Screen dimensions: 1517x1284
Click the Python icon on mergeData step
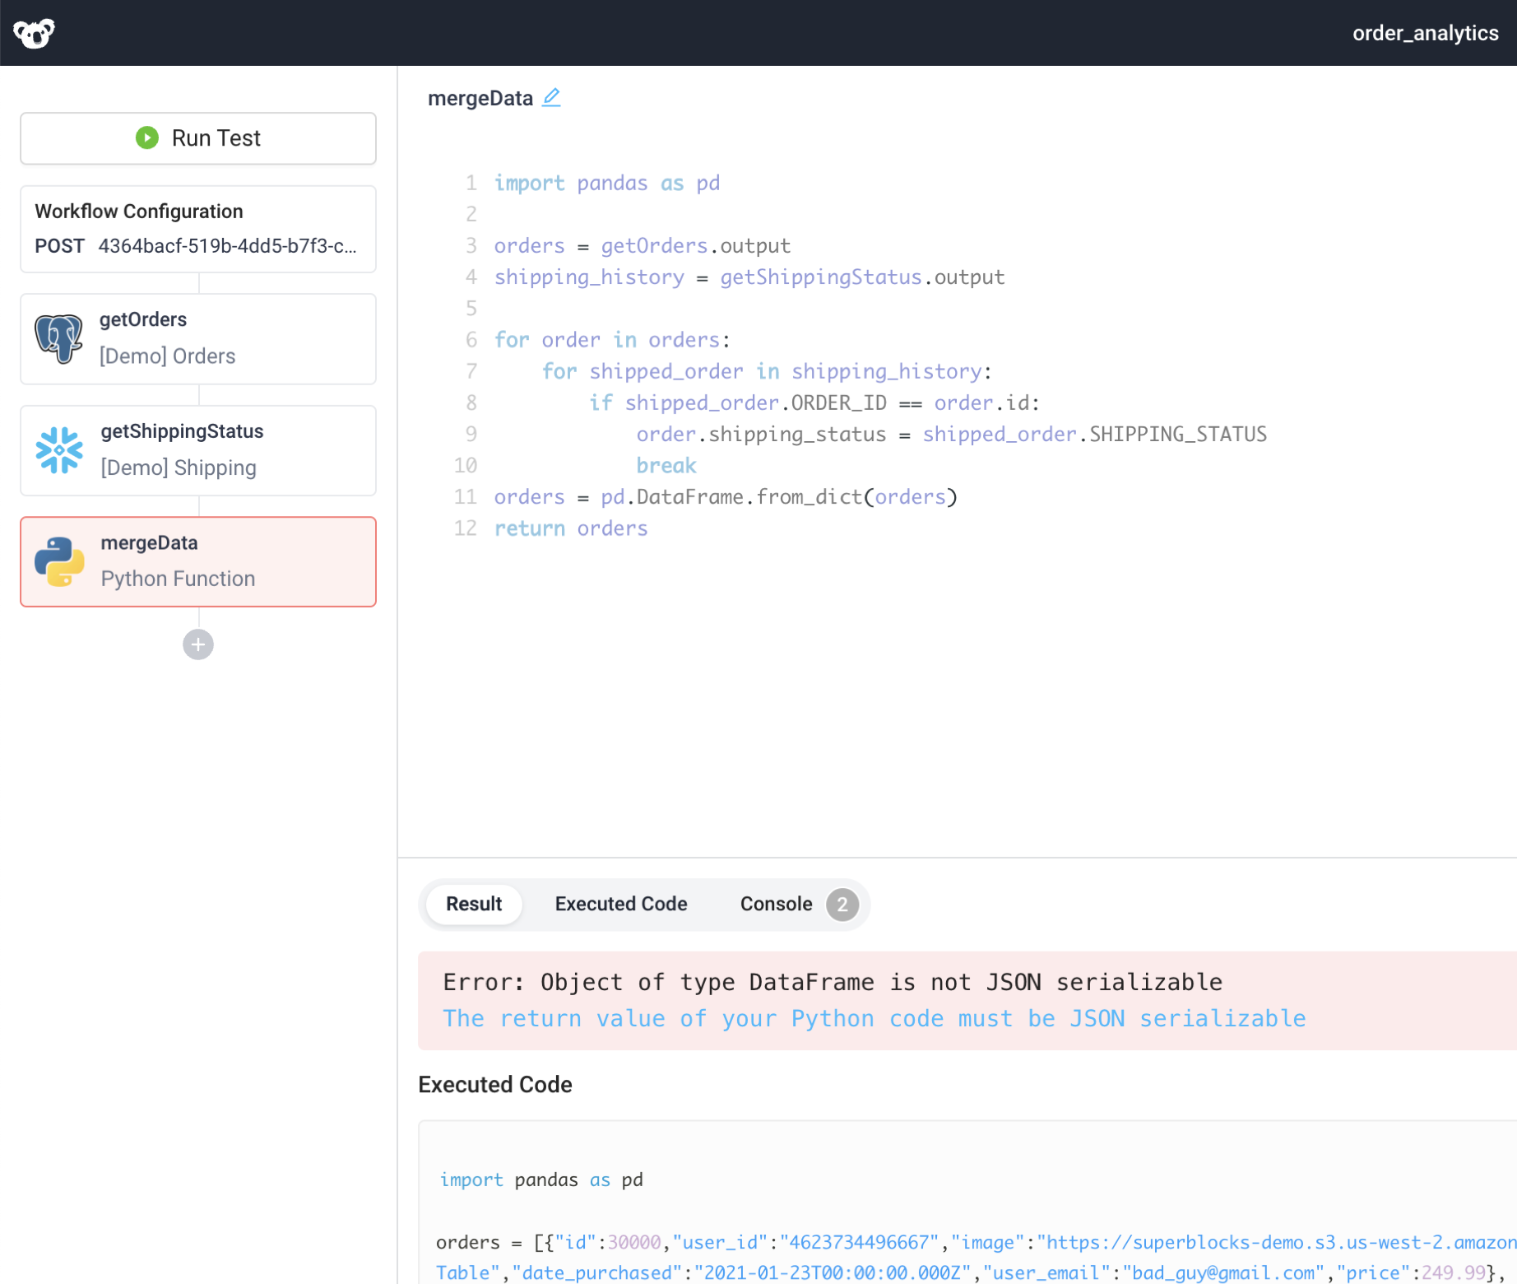tap(58, 561)
